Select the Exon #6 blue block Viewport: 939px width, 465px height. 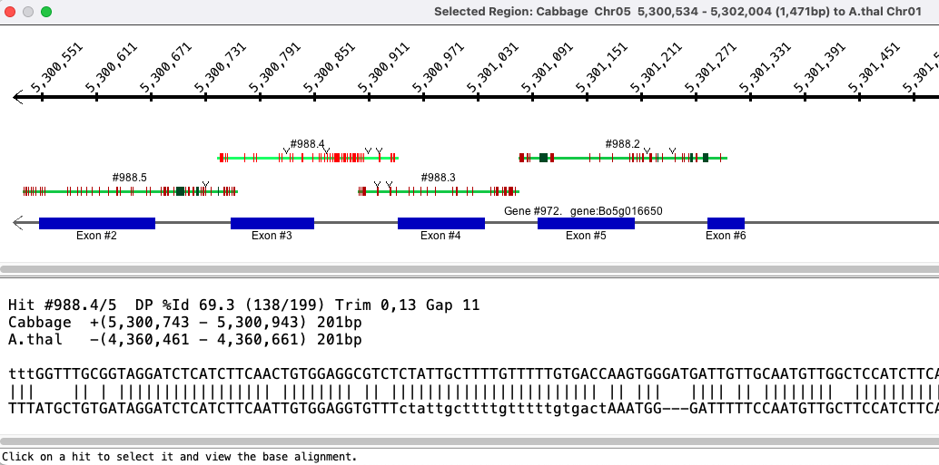click(x=726, y=223)
